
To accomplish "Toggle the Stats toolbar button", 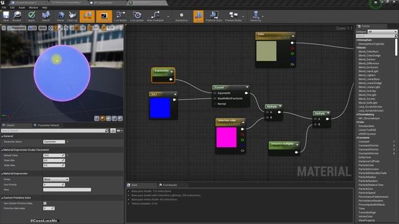I will click(198, 16).
